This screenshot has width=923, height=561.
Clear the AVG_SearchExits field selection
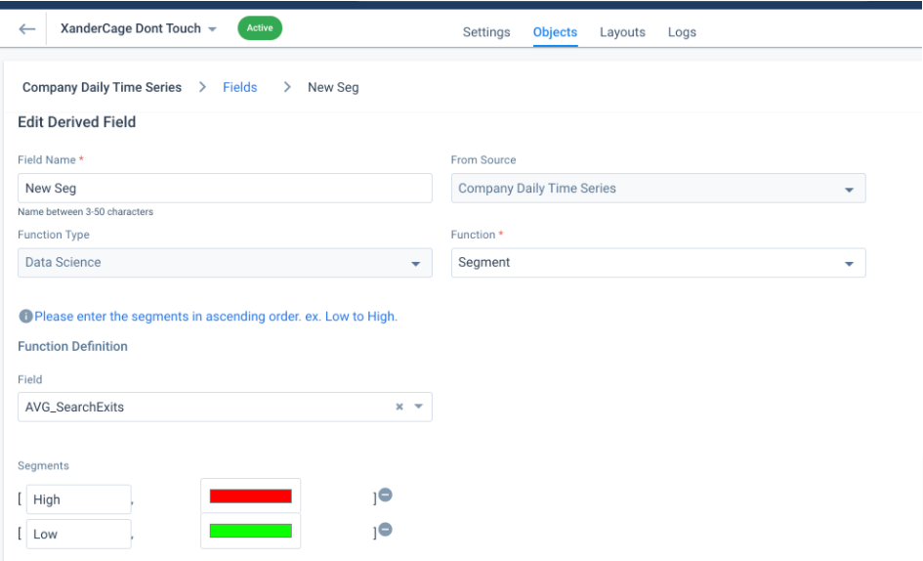pyautogui.click(x=399, y=407)
